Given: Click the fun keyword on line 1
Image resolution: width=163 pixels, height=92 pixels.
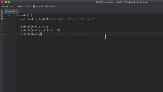Looking at the screenshot, I should coord(18,15).
